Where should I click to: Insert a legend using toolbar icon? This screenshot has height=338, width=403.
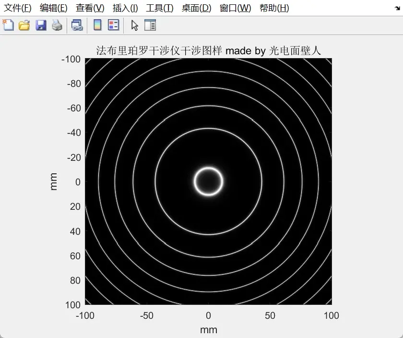[113, 25]
